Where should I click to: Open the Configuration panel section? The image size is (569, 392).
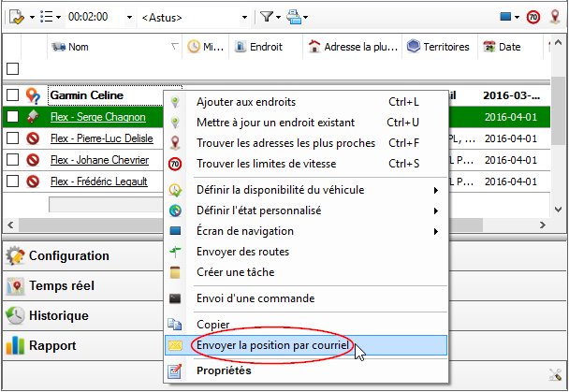coord(69,255)
